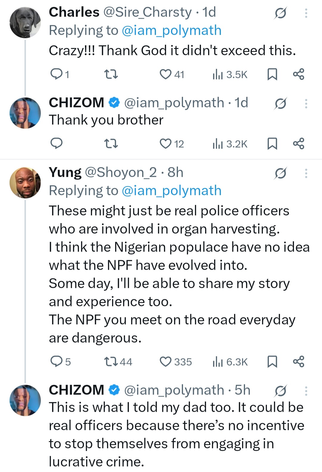The height and width of the screenshot is (472, 322).
Task: Open three-dot menu on Yung's tweet
Action: (x=306, y=173)
